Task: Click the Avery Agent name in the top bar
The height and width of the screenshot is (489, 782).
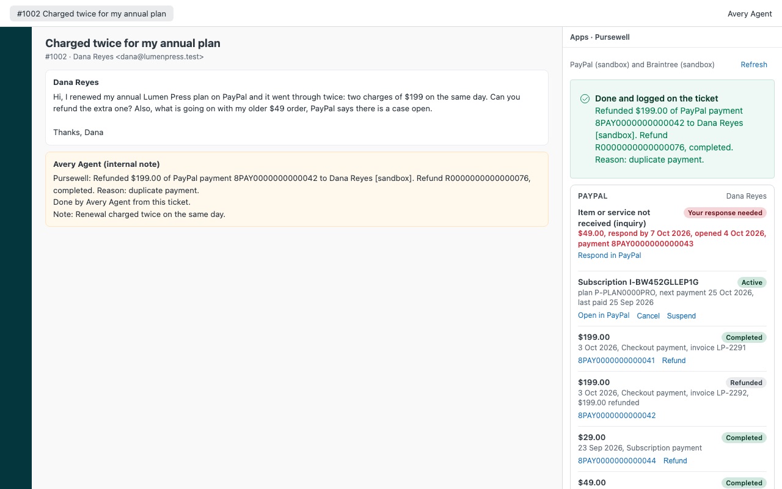Action: pos(750,13)
